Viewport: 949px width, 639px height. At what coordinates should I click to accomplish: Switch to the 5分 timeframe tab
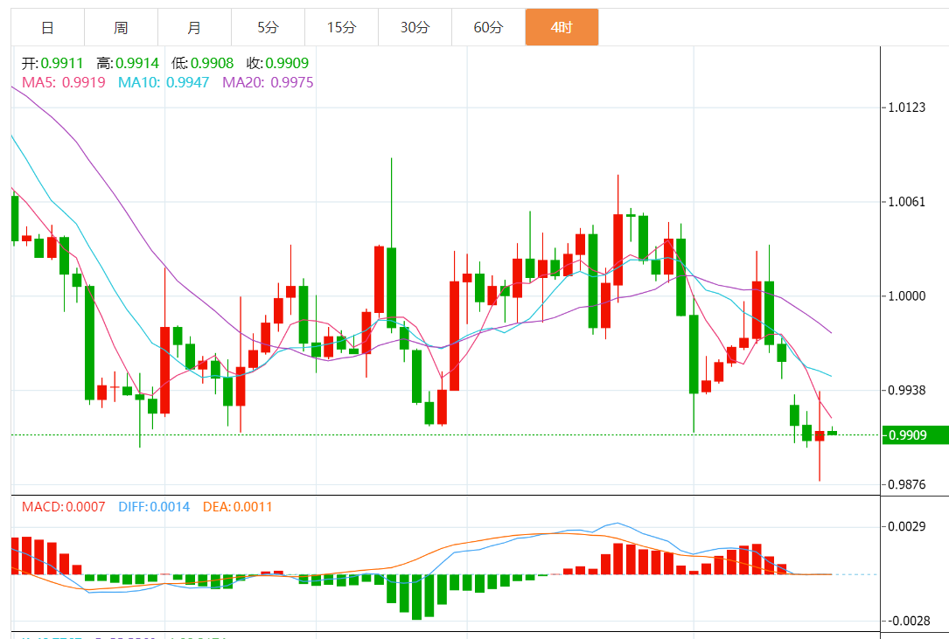(269, 27)
